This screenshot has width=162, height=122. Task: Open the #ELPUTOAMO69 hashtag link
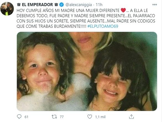coord(103,26)
